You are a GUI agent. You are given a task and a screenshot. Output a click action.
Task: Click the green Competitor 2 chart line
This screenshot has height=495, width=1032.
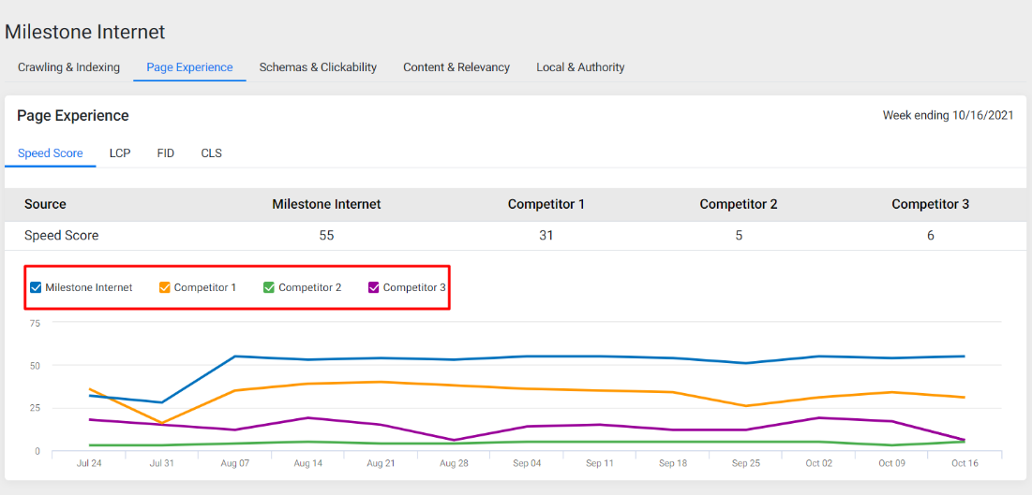point(527,442)
